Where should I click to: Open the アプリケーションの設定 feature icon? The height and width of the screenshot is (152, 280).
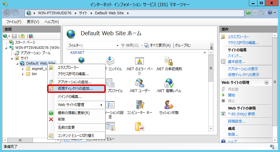[110, 105]
